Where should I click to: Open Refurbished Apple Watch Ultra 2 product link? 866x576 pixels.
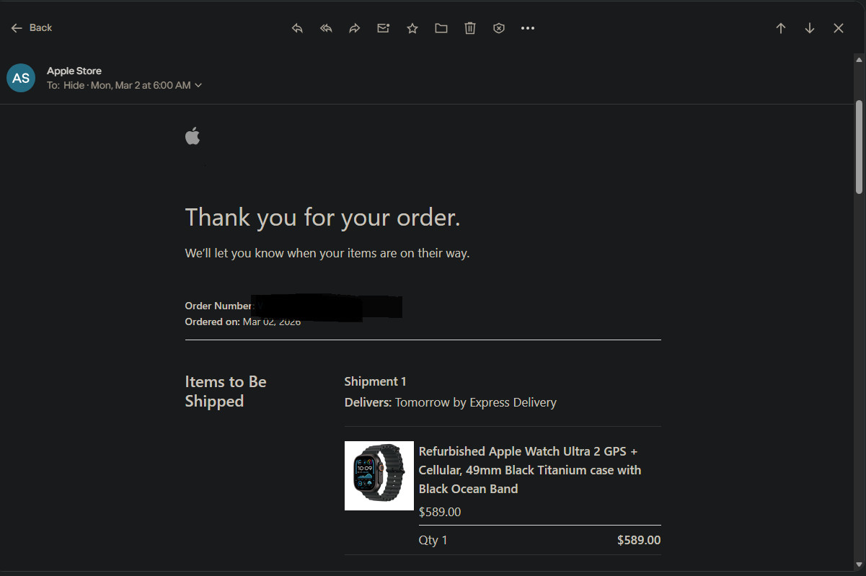530,470
